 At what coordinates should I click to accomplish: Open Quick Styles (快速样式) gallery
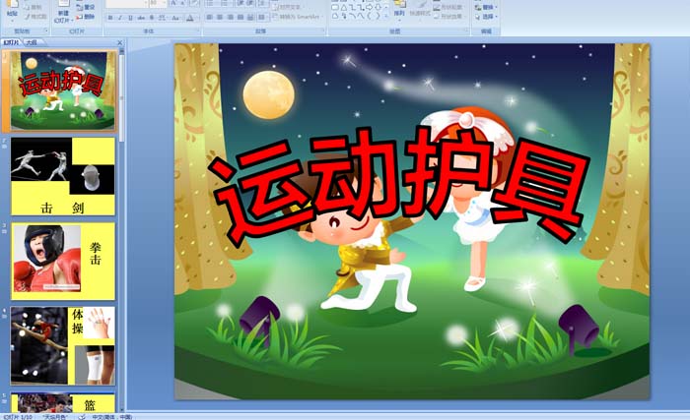coord(420,9)
